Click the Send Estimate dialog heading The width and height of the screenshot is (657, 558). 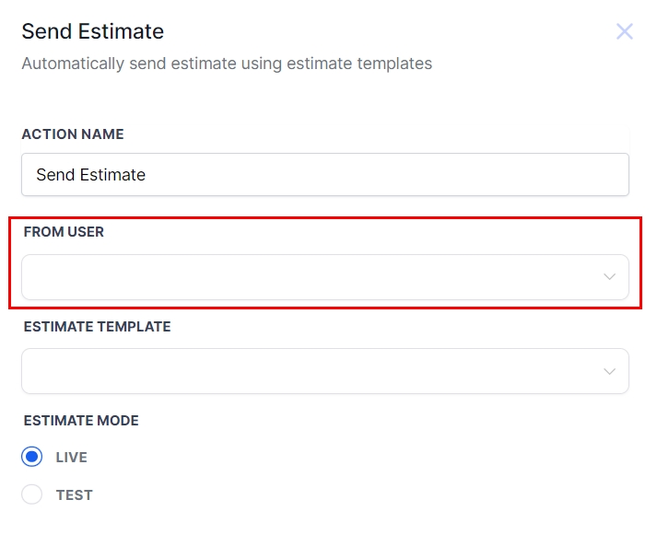93,31
